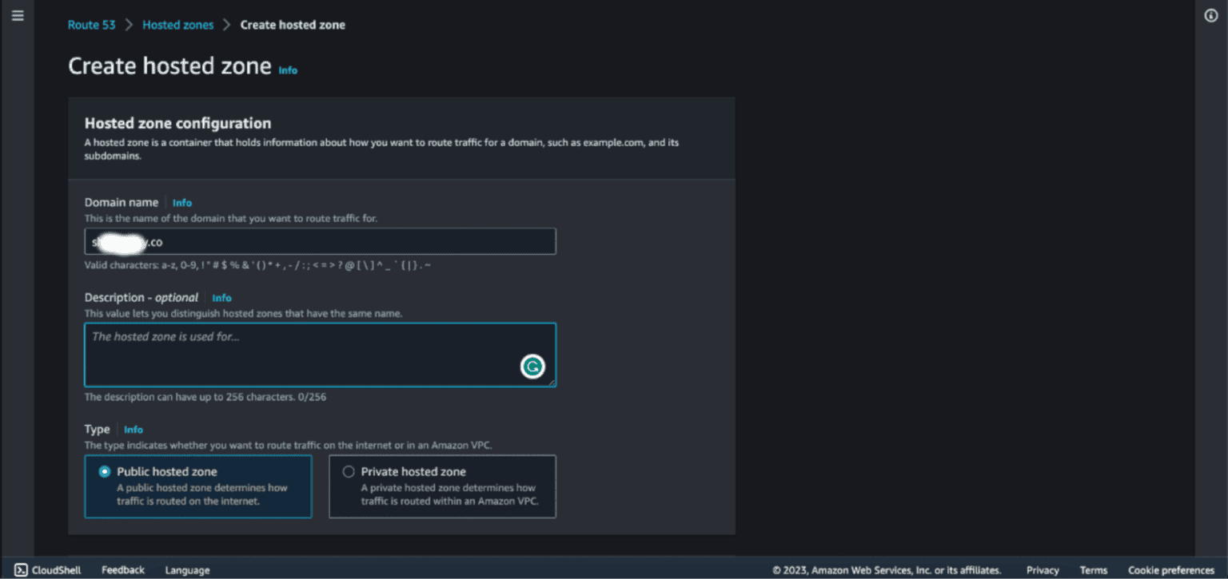Screen dimensions: 1228x579
Task: Open Info beside the Type label
Action: click(133, 429)
